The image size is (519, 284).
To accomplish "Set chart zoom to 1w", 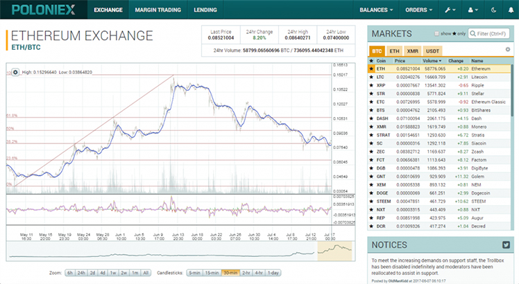I will tap(113, 273).
